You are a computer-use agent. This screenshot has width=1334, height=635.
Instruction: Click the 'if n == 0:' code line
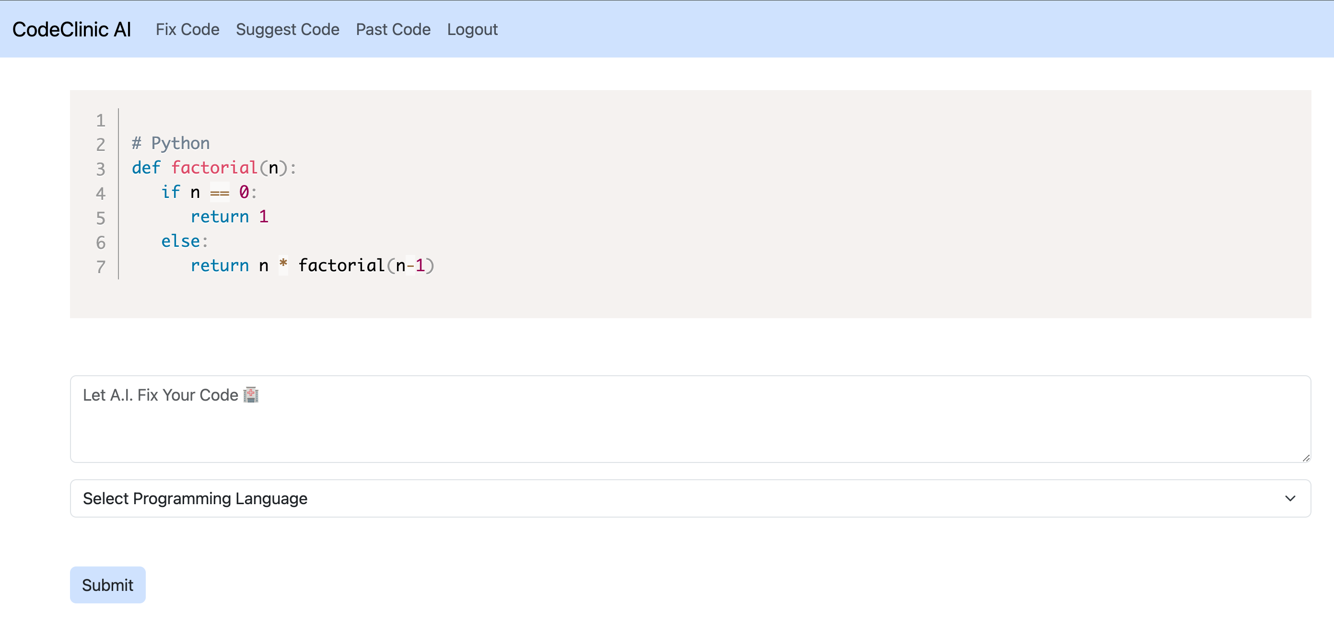(209, 192)
